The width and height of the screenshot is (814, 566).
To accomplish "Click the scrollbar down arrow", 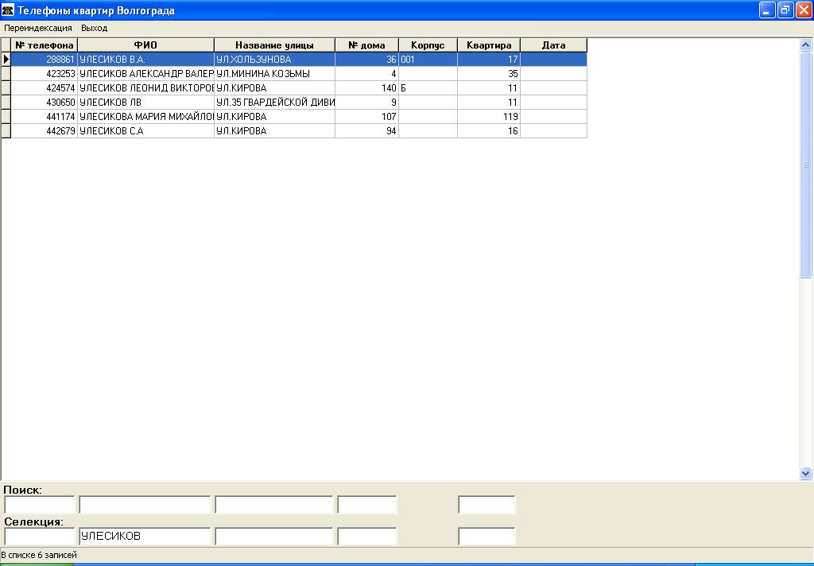I will point(805,473).
